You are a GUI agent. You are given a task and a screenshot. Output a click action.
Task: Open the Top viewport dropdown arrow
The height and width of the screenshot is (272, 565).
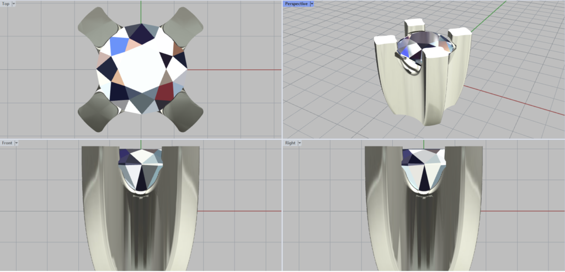pos(14,3)
